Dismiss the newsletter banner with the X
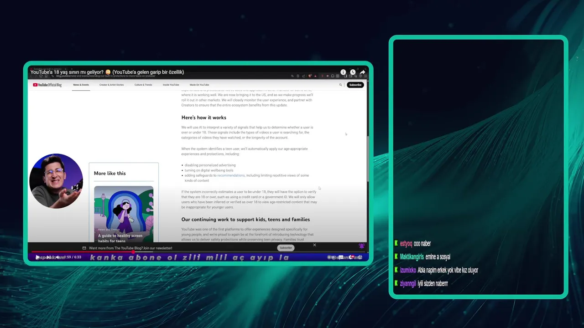The image size is (584, 328). 314,245
